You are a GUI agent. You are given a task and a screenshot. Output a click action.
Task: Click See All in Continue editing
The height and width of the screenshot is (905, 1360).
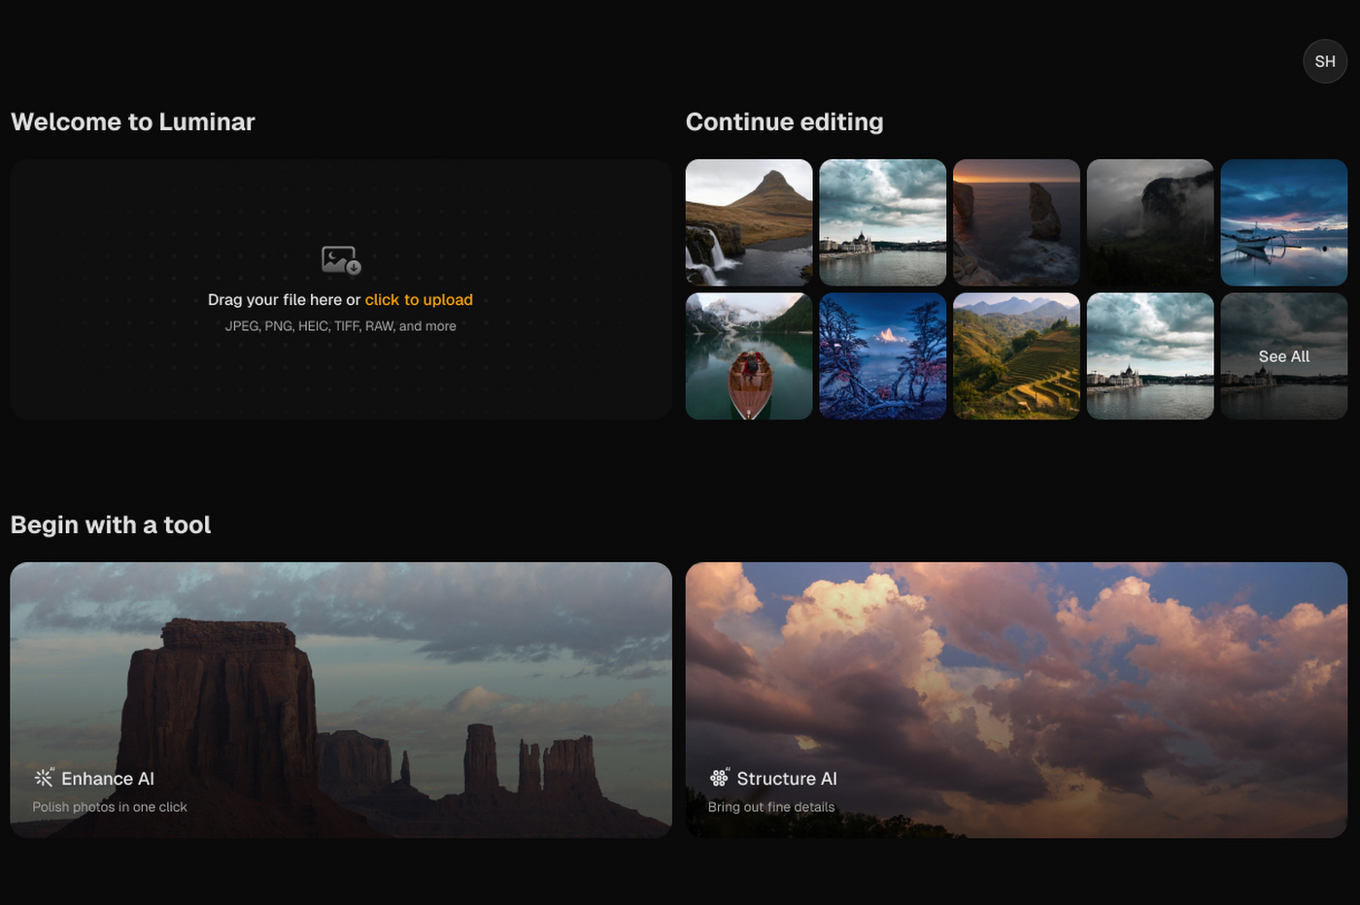(1284, 356)
